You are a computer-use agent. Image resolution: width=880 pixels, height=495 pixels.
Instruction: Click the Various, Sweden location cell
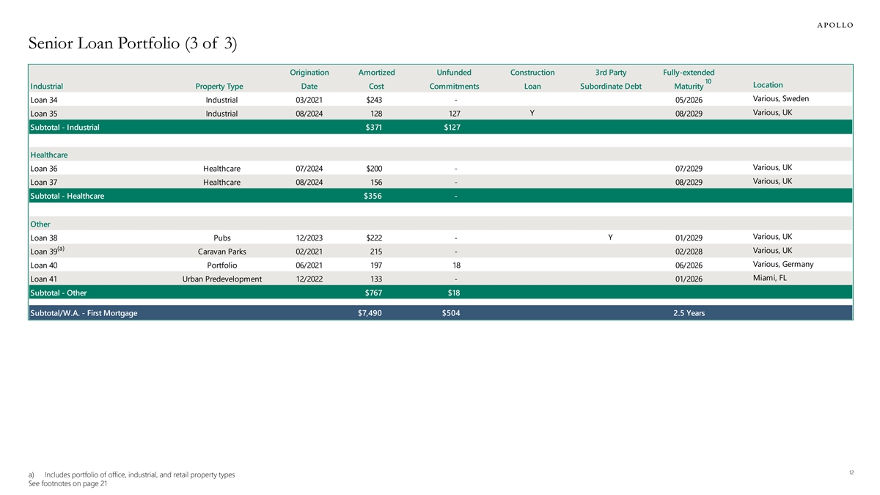pos(780,99)
